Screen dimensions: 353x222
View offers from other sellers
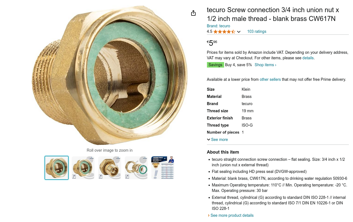point(270,79)
